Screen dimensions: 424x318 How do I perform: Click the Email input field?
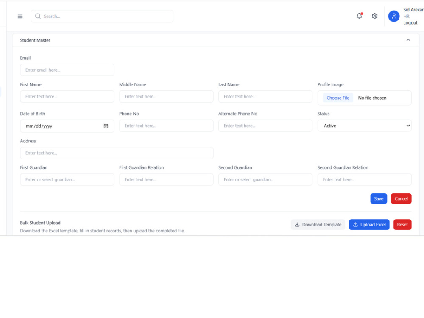(x=67, y=70)
